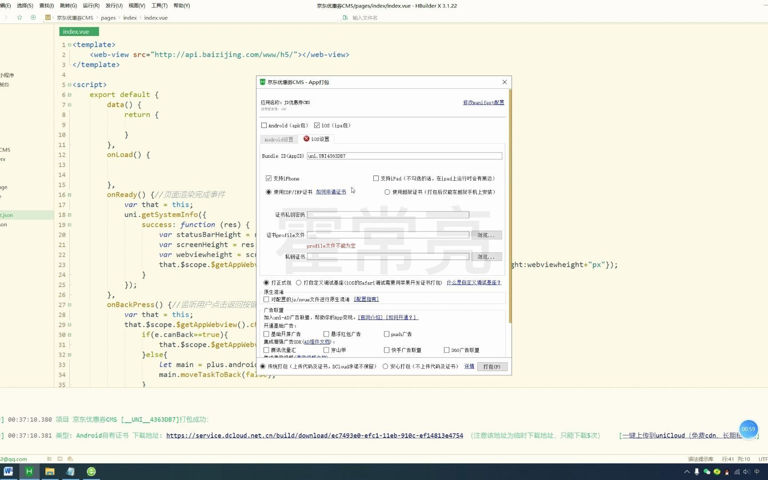The height and width of the screenshot is (480, 768).
Task: Check the Android (apk包) checkbox
Action: 264,126
